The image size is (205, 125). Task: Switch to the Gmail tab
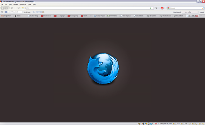tap(7, 16)
